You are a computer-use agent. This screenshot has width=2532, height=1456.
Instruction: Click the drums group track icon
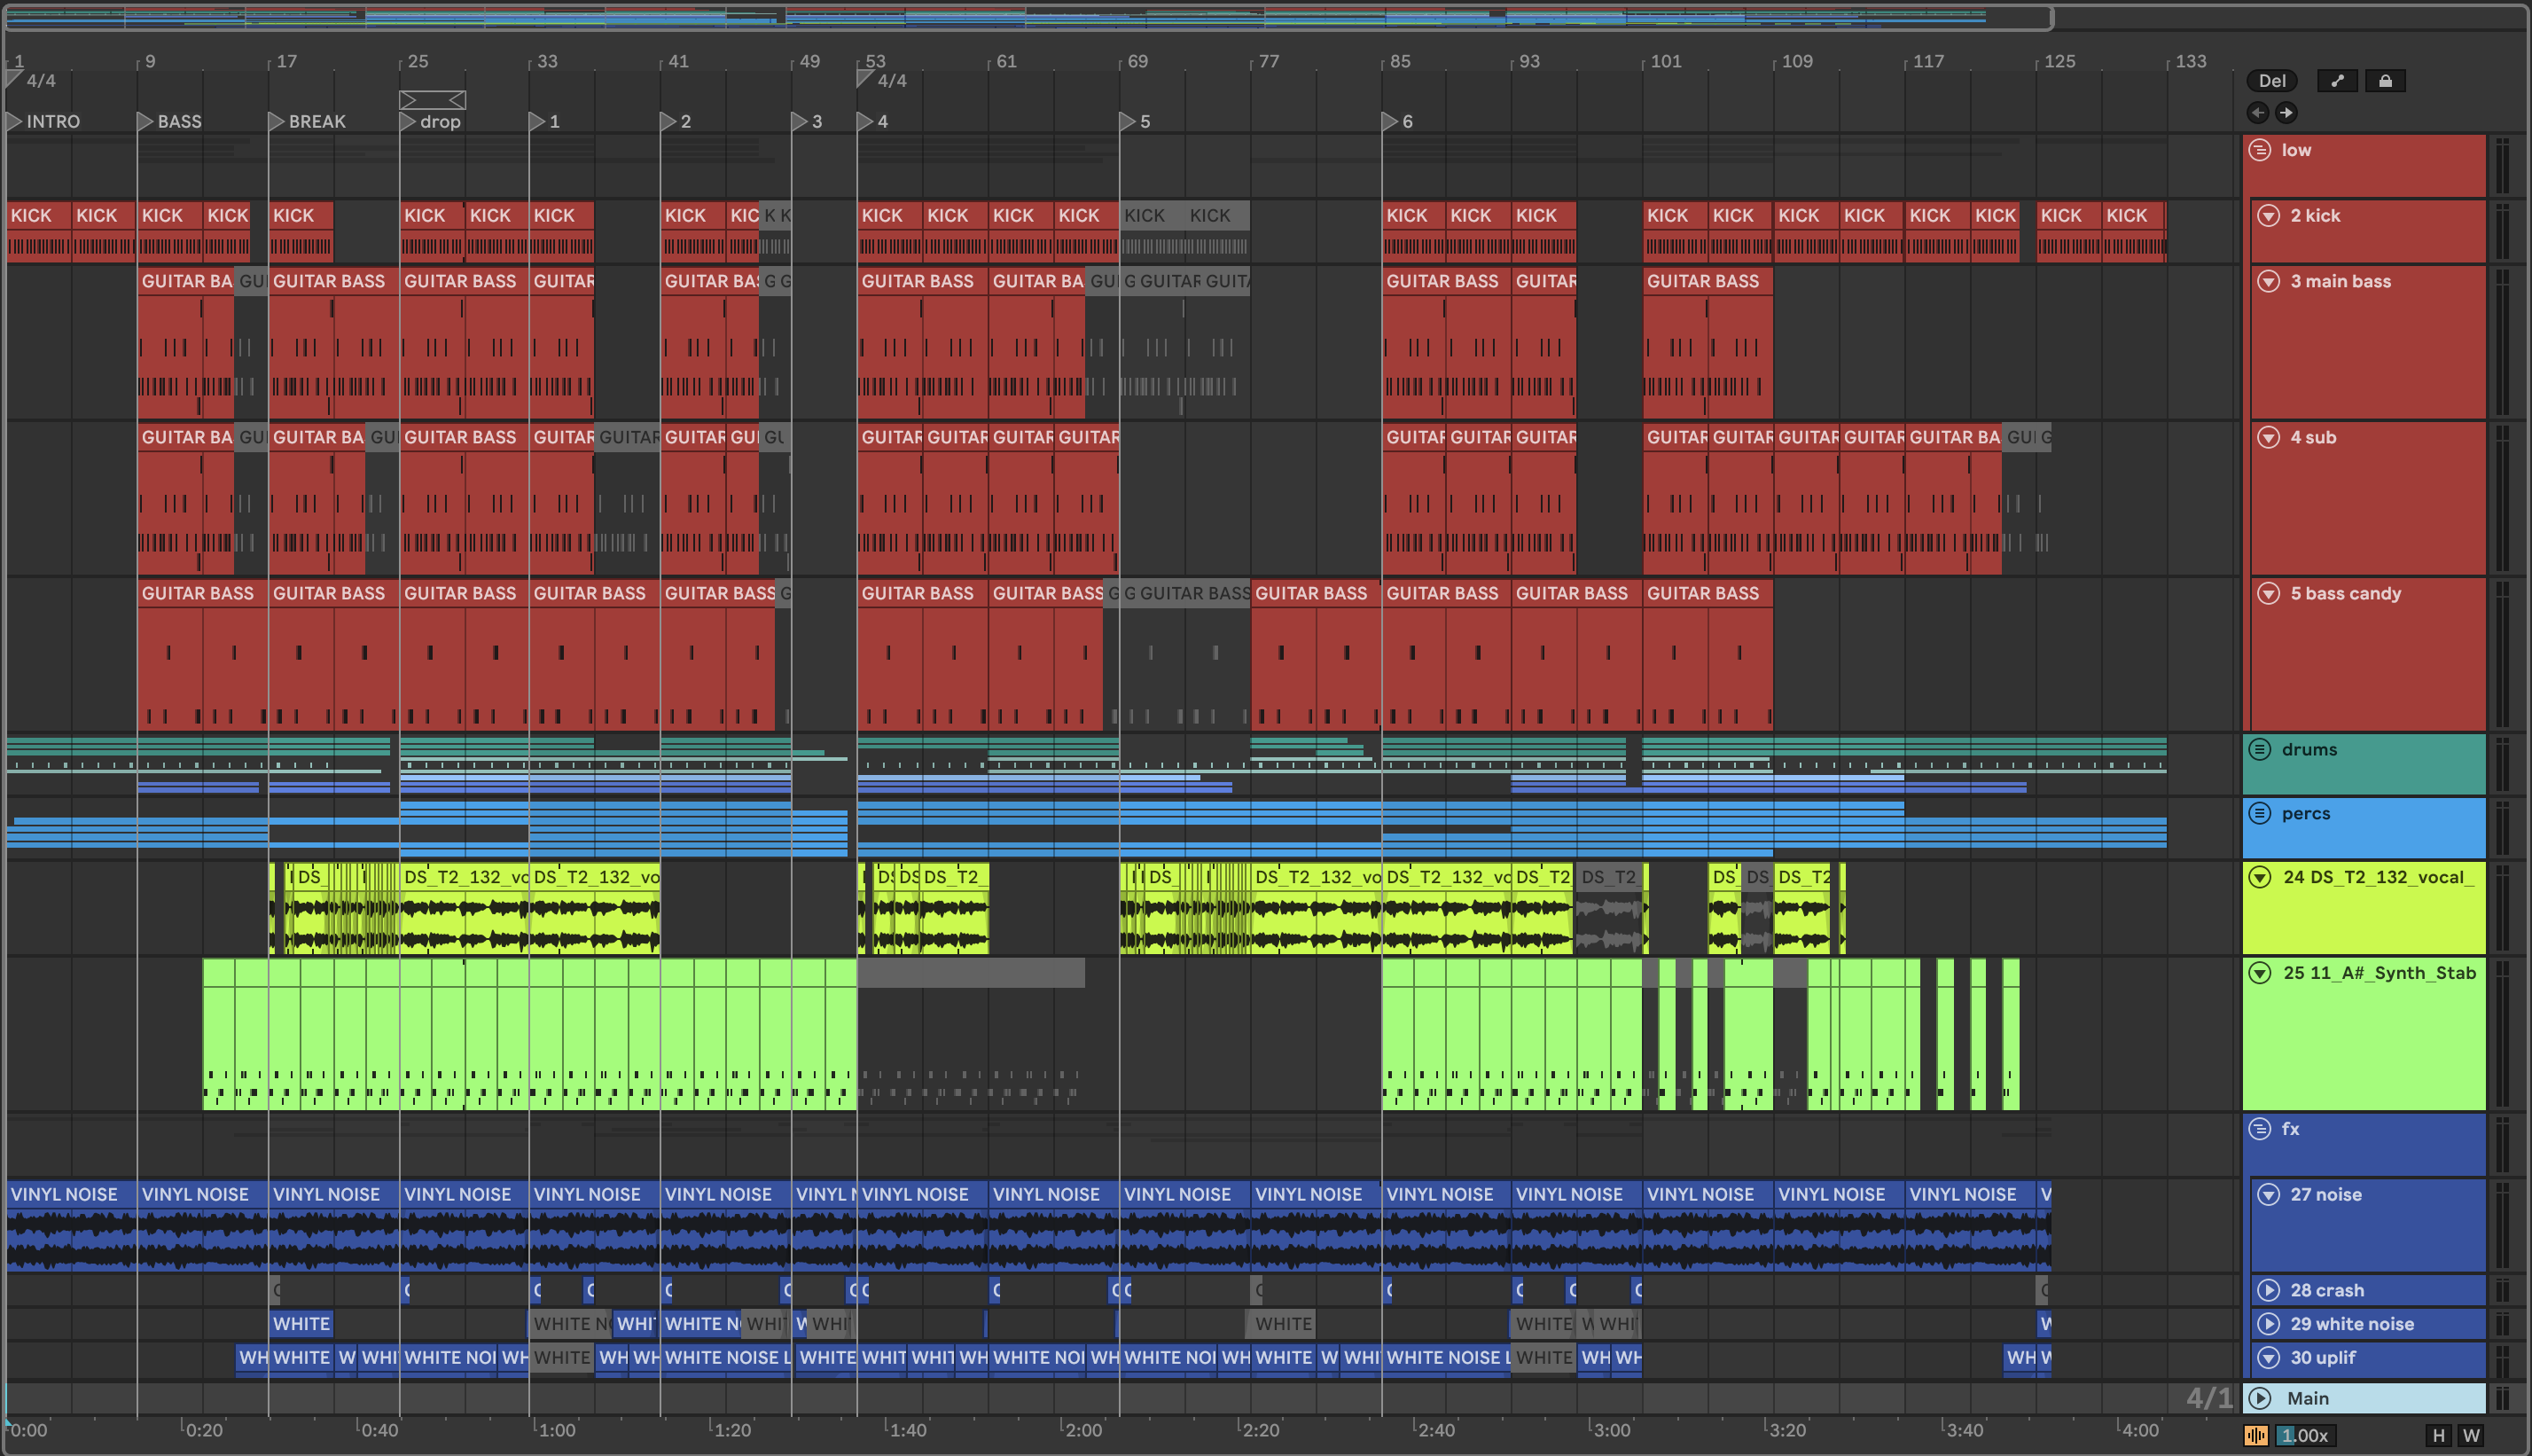pos(2259,749)
